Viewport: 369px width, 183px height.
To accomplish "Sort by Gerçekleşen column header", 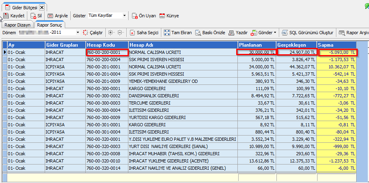I will (x=296, y=45).
